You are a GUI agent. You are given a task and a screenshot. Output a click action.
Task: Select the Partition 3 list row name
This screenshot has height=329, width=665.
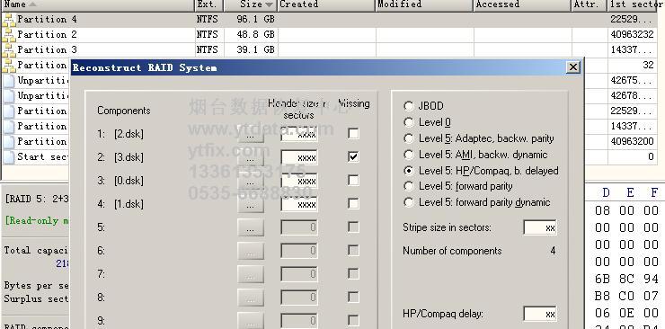pos(47,50)
